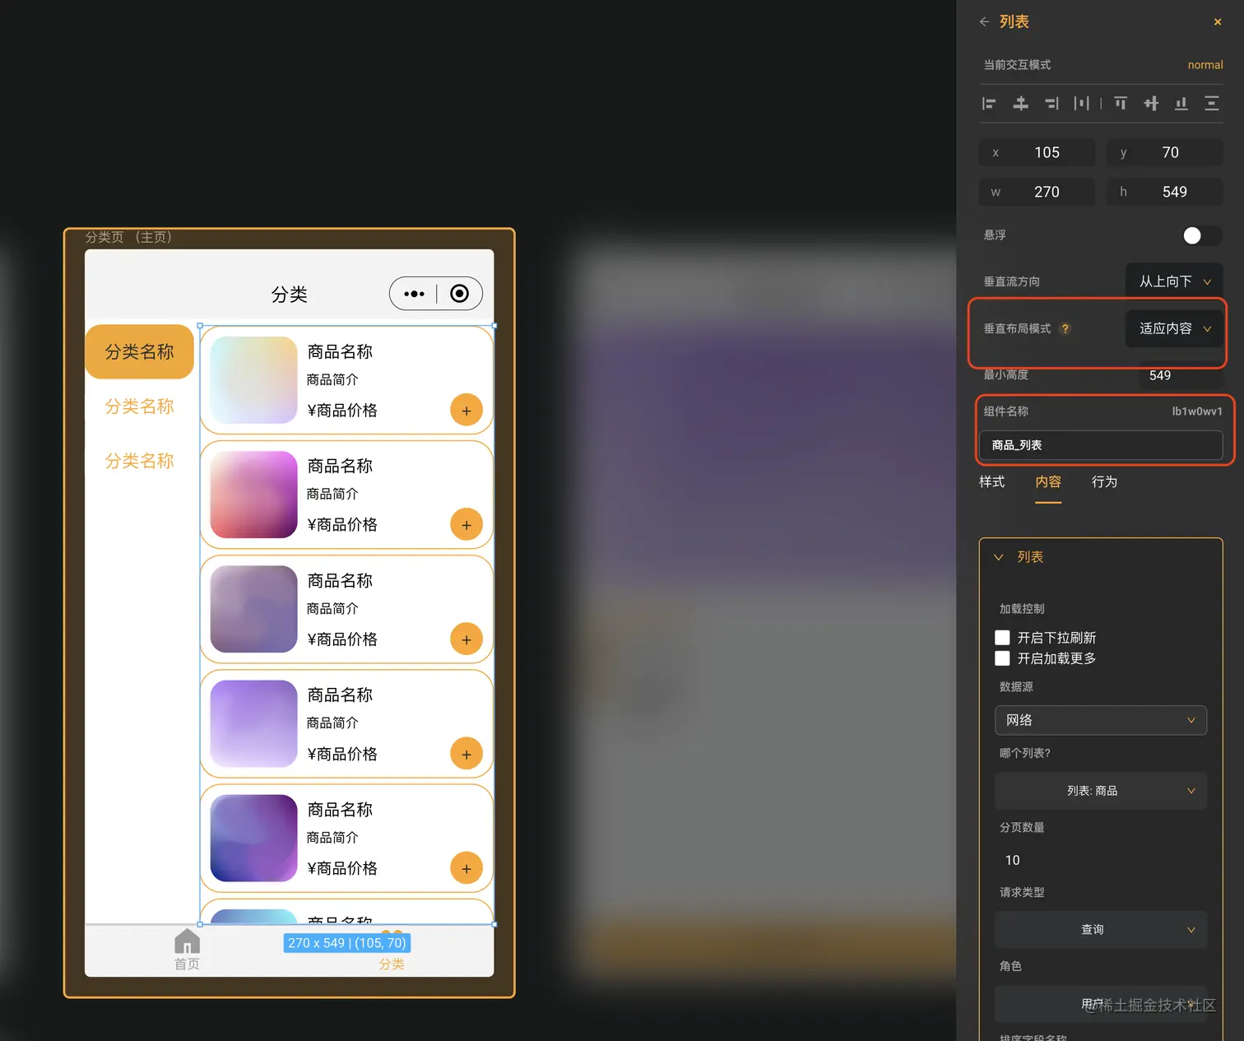Collapse the 列表 section expander
The image size is (1244, 1041).
(x=999, y=557)
